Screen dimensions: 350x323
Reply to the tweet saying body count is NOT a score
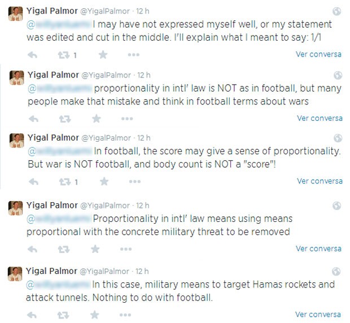point(33,182)
